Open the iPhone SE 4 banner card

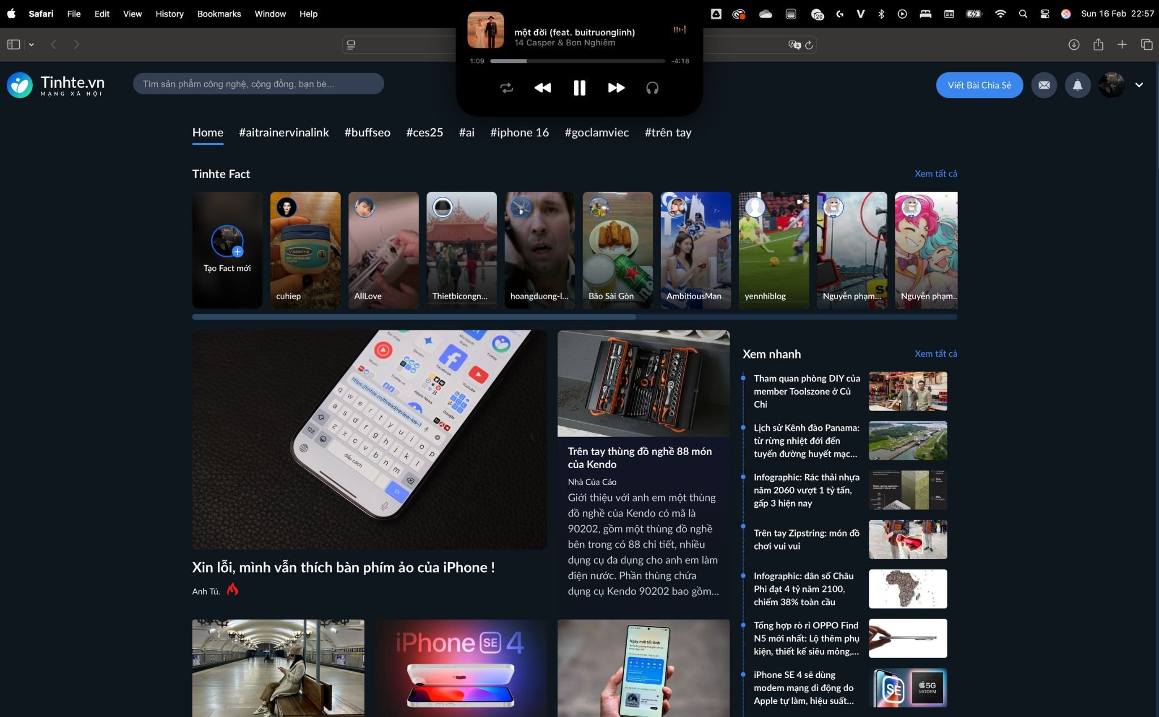(461, 668)
